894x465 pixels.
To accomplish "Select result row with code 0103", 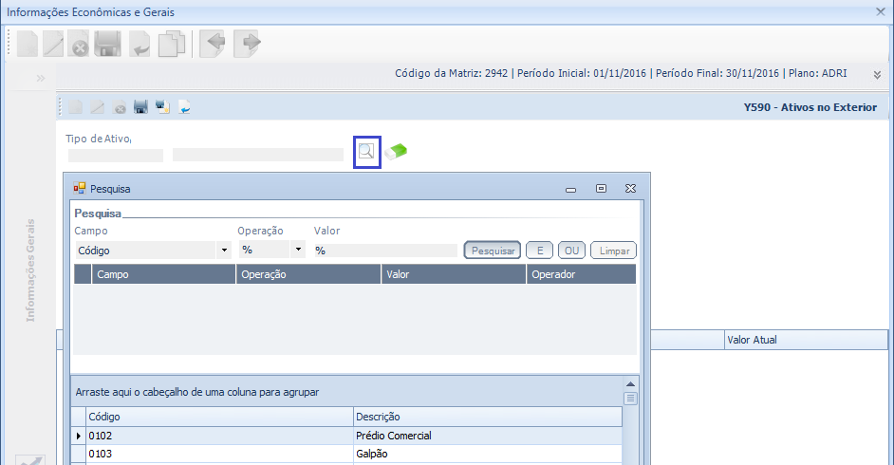I will pyautogui.click(x=219, y=454).
